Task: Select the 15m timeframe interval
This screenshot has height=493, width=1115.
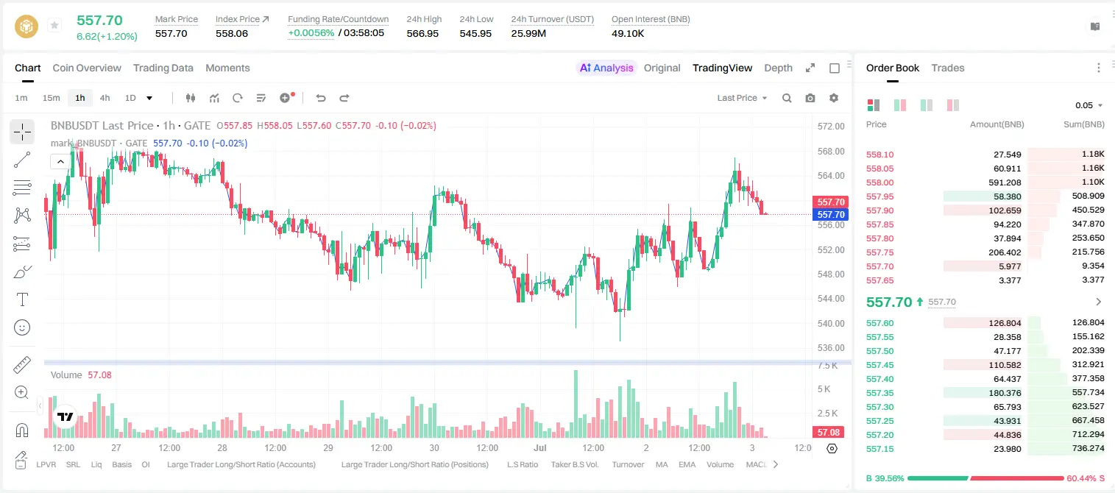Action: 51,98
